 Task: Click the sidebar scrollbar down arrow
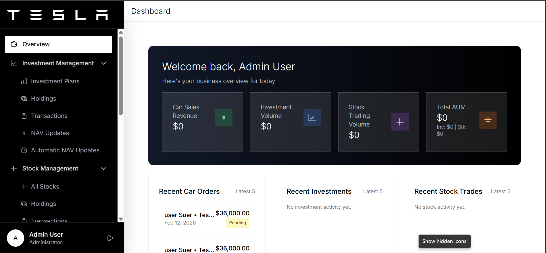121,219
